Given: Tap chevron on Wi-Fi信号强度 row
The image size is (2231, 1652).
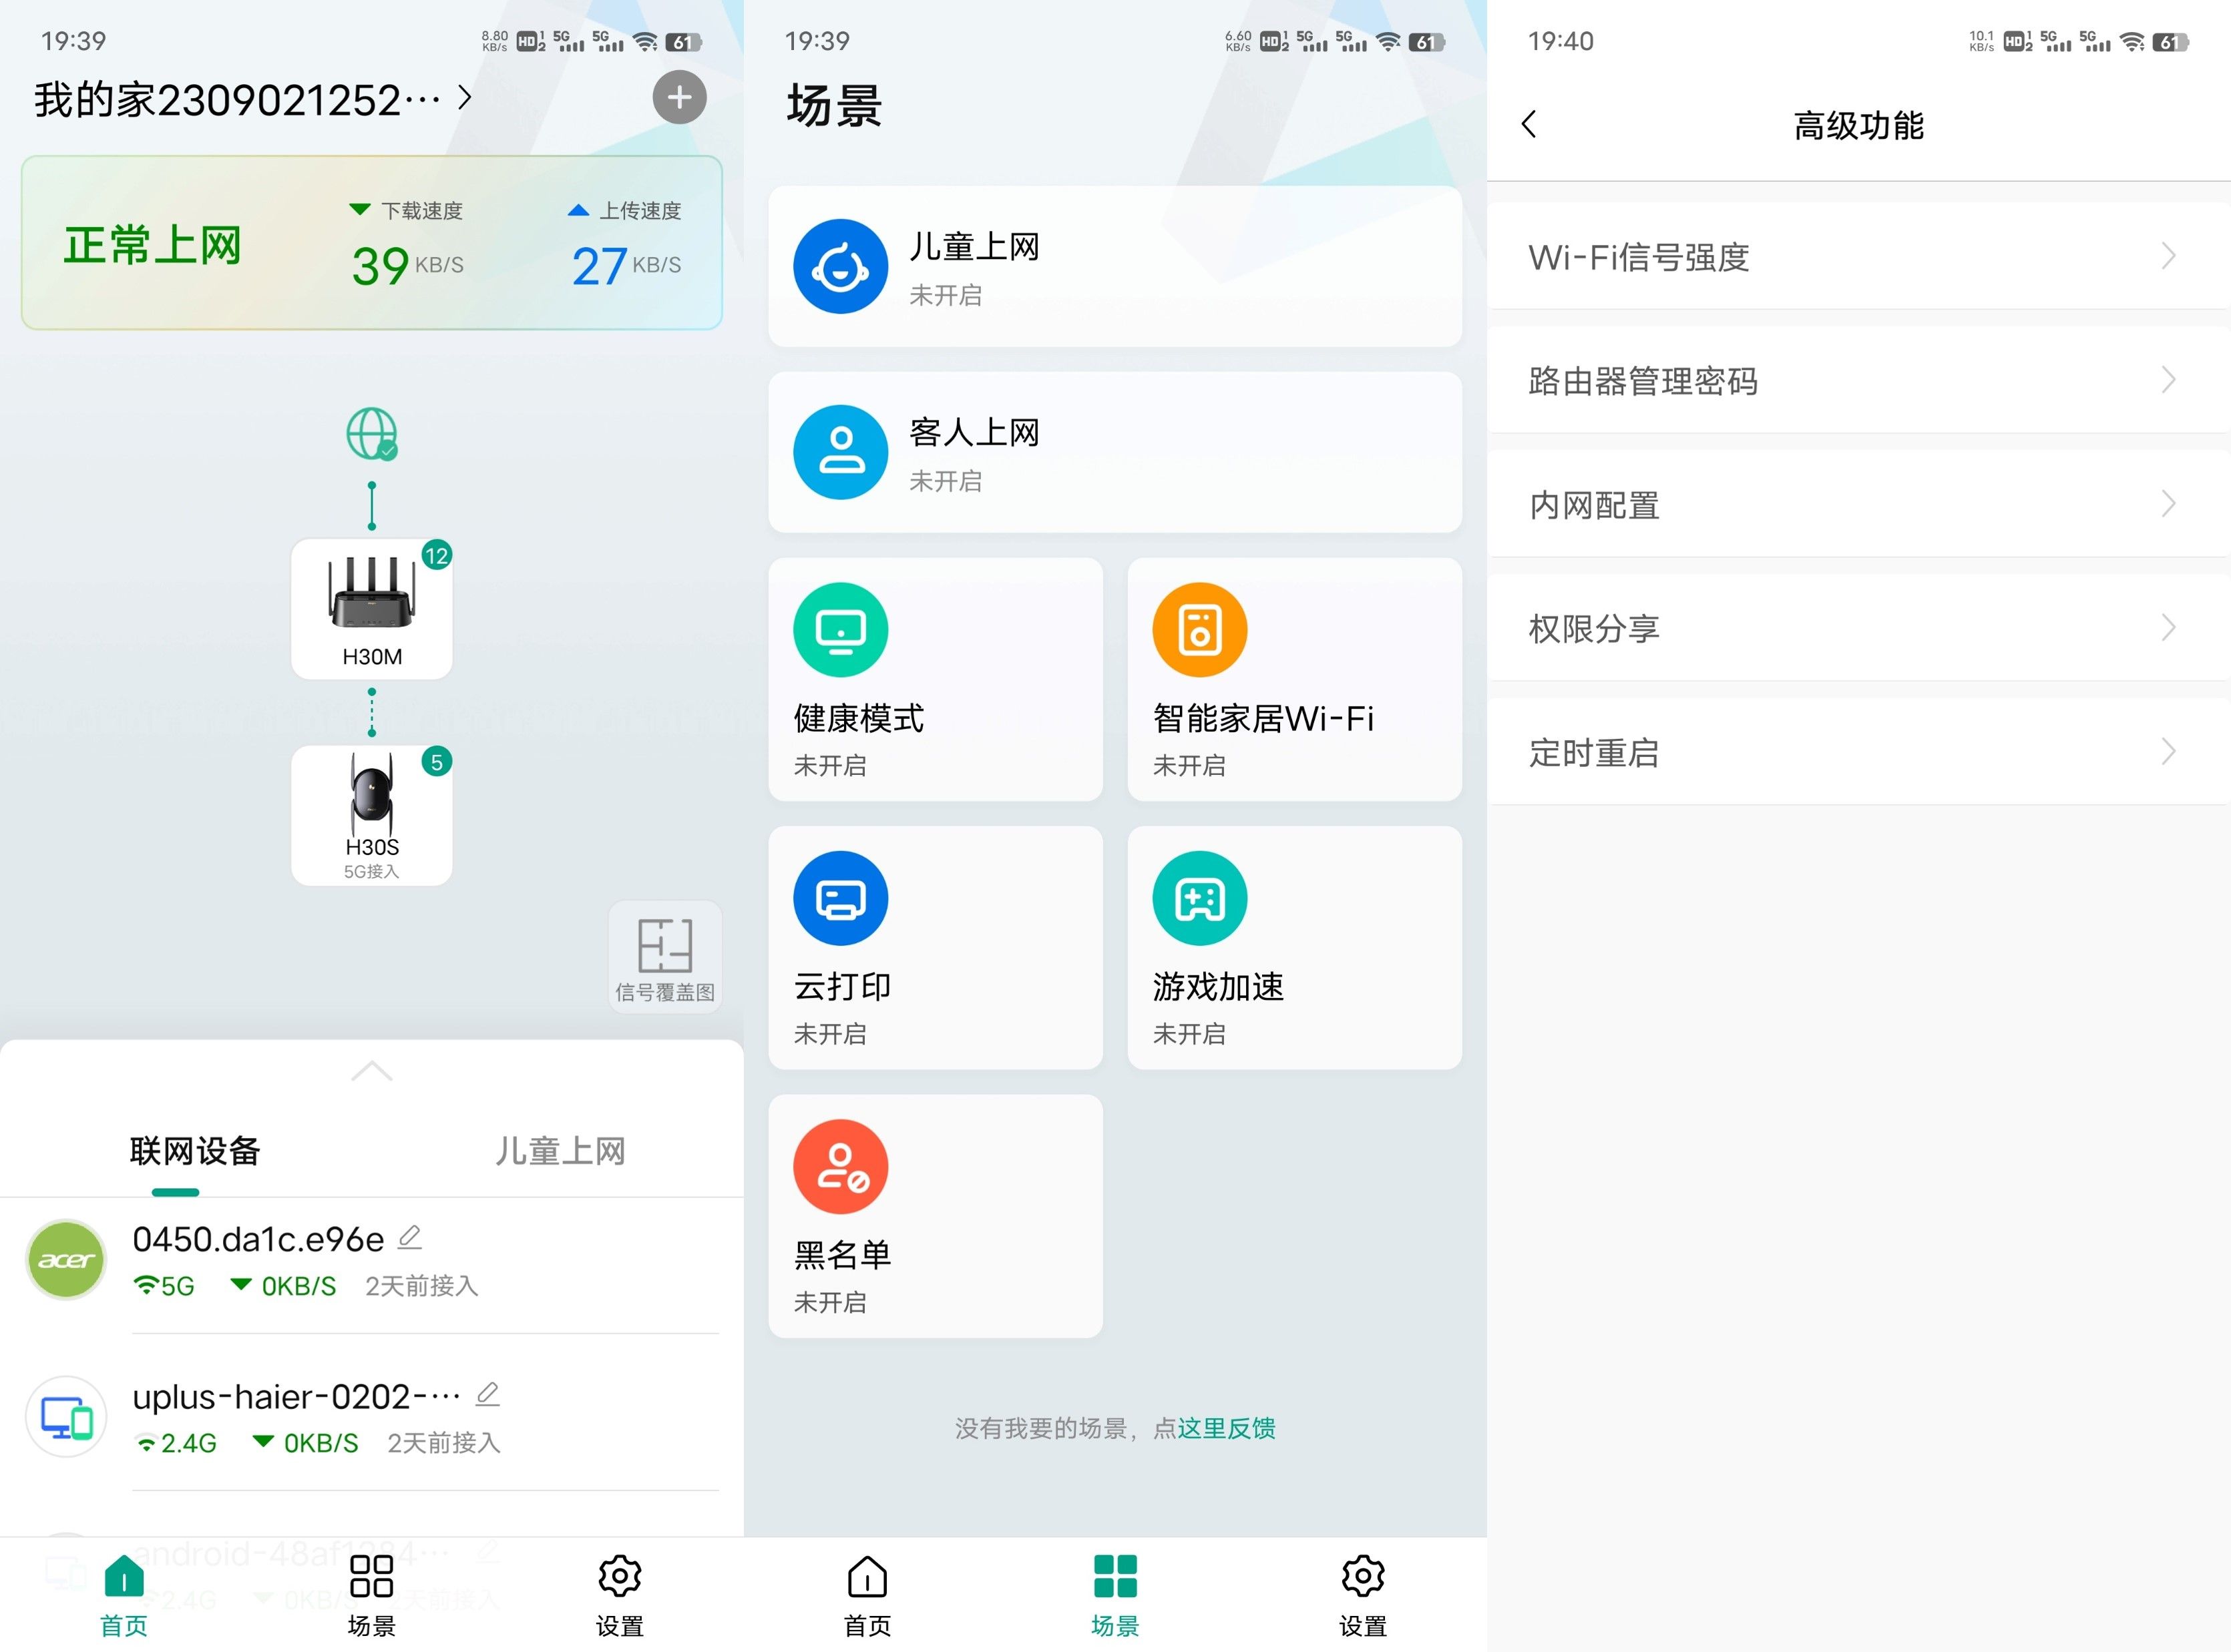Looking at the screenshot, I should pyautogui.click(x=2168, y=256).
